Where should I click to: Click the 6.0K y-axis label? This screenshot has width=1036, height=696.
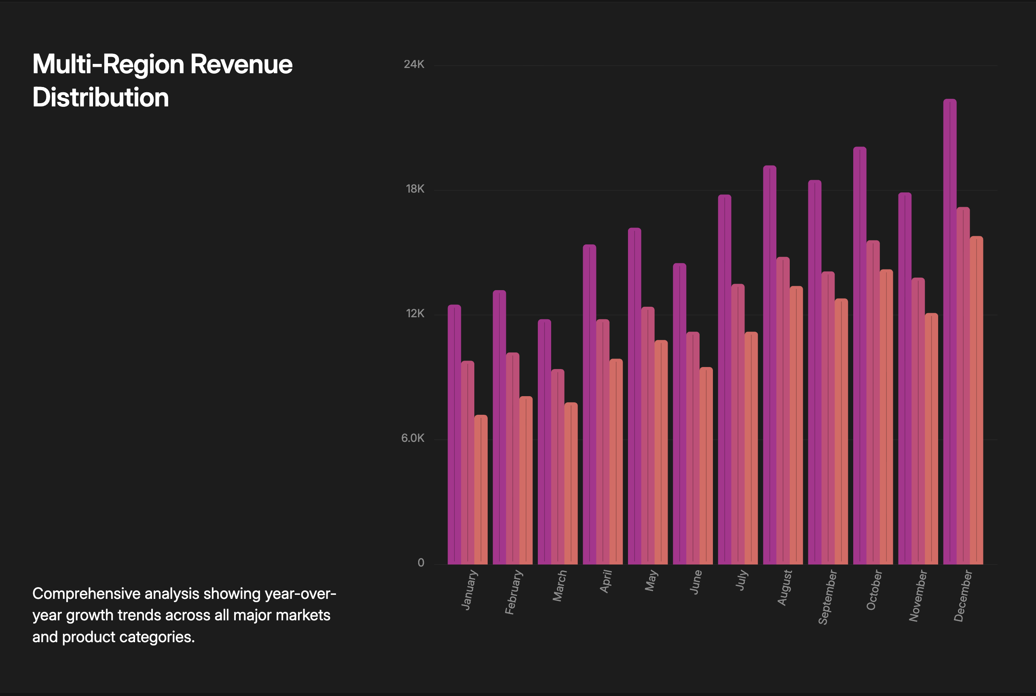click(x=412, y=438)
